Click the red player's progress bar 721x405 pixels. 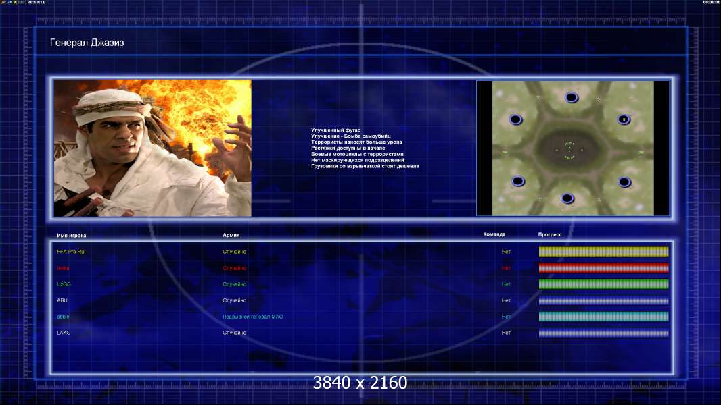point(603,268)
